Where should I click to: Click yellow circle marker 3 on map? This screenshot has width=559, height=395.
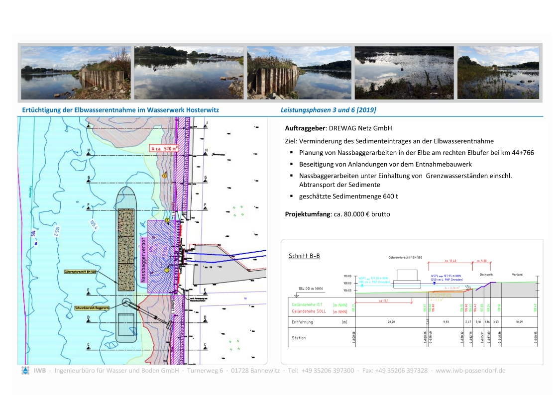165,176
